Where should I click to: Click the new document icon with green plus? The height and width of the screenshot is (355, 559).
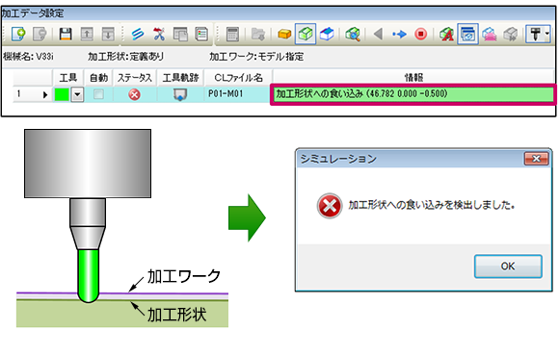pos(18,34)
